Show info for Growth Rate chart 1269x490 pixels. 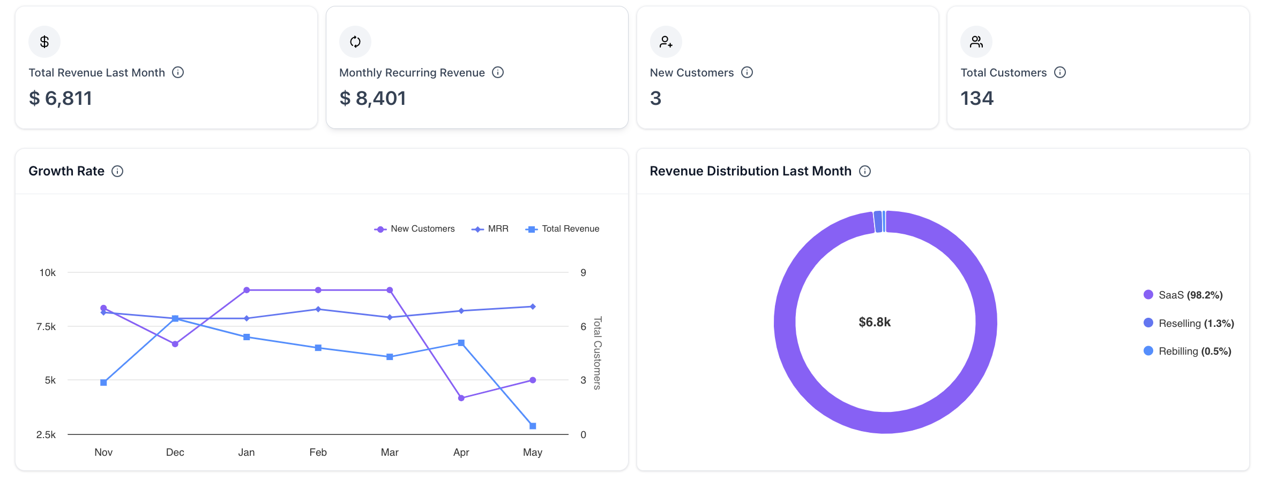point(117,171)
